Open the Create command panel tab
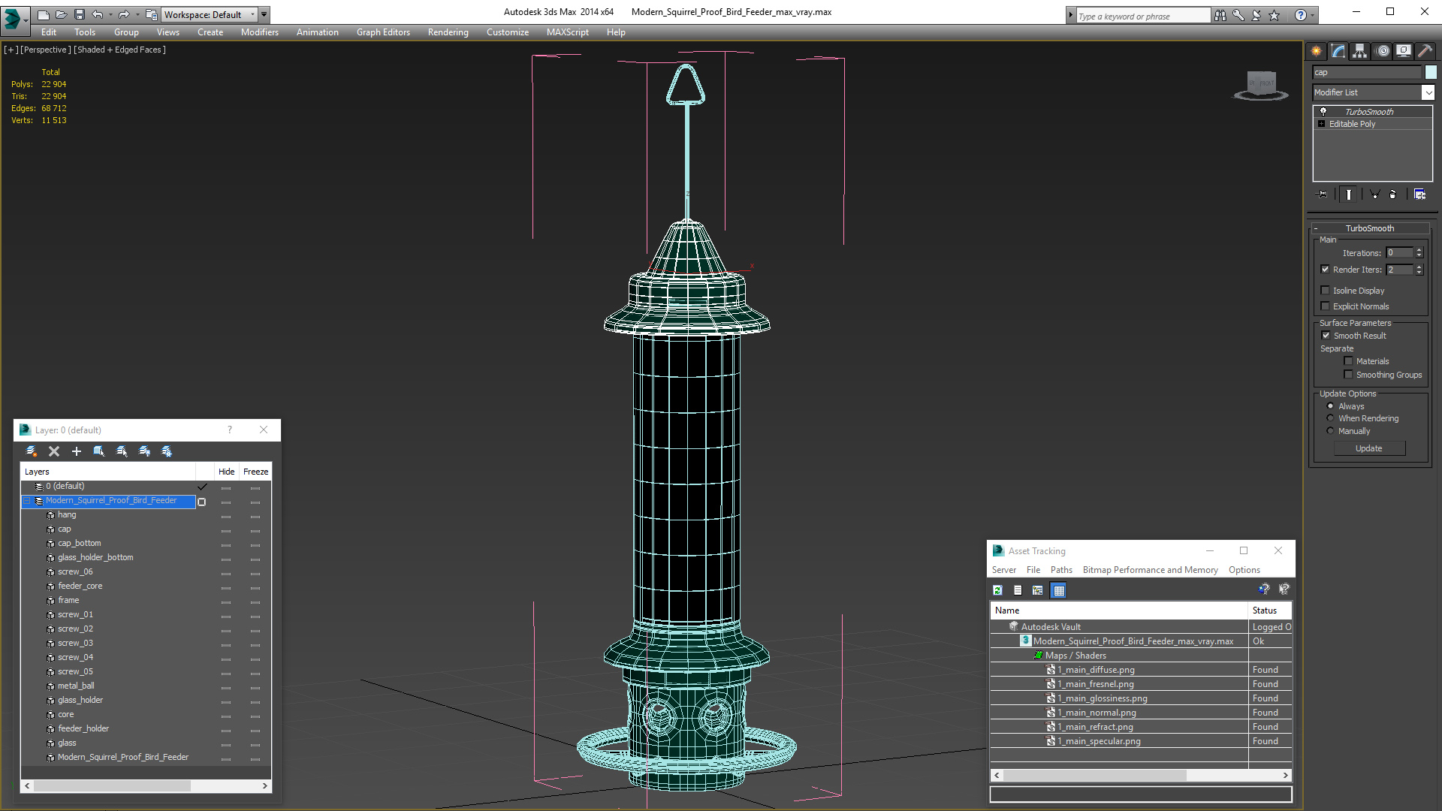This screenshot has height=811, width=1442. point(1316,51)
